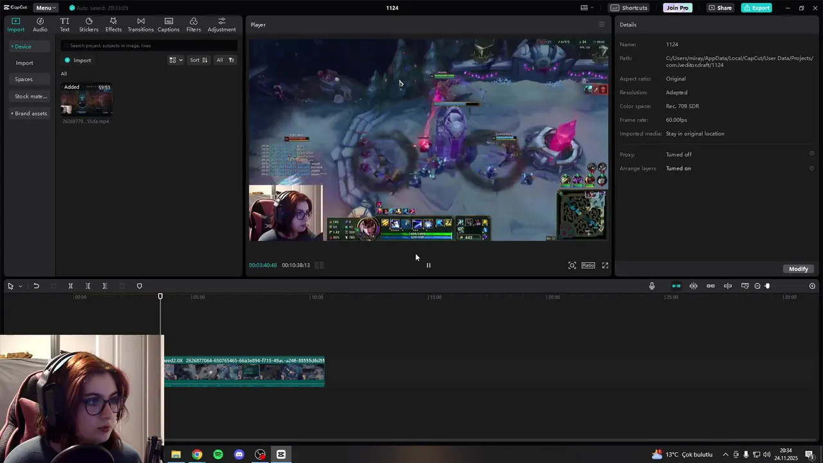This screenshot has width=823, height=463.
Task: Select the video clip on timeline
Action: [244, 372]
